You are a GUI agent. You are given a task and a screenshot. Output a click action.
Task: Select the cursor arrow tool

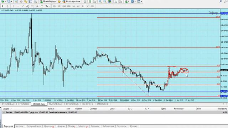(x=2, y=6)
